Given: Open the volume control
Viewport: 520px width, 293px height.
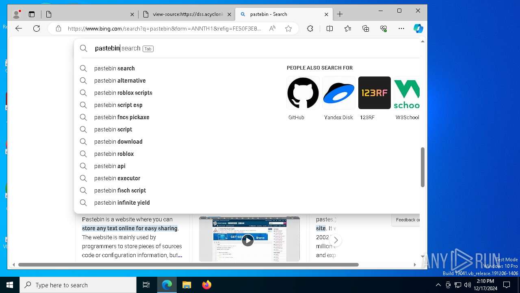Looking at the screenshot, I should click(x=468, y=285).
